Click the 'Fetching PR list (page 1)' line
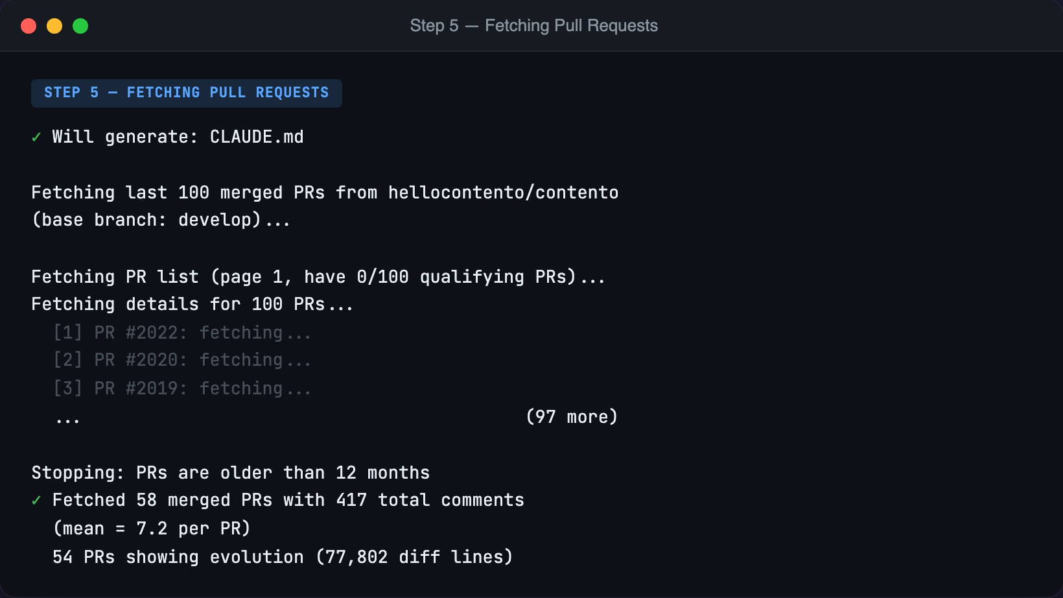The height and width of the screenshot is (598, 1063). point(318,276)
